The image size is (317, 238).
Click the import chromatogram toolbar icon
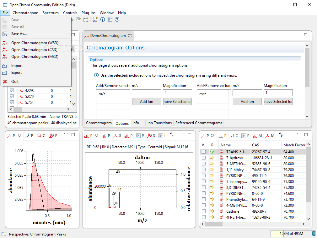pos(95,20)
